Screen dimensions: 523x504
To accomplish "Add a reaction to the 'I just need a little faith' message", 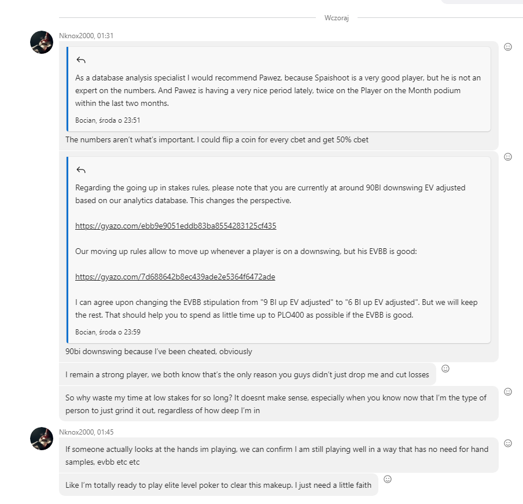I will (388, 479).
